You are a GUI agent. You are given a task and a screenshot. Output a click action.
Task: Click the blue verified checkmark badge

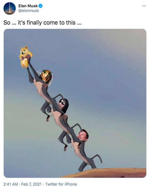pos(40,6)
